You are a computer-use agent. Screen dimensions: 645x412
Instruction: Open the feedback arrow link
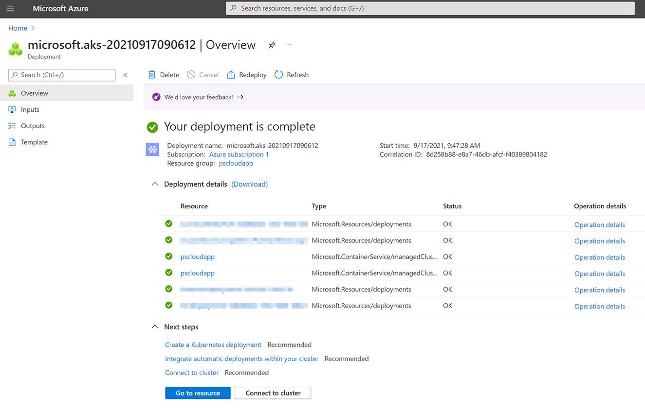240,97
